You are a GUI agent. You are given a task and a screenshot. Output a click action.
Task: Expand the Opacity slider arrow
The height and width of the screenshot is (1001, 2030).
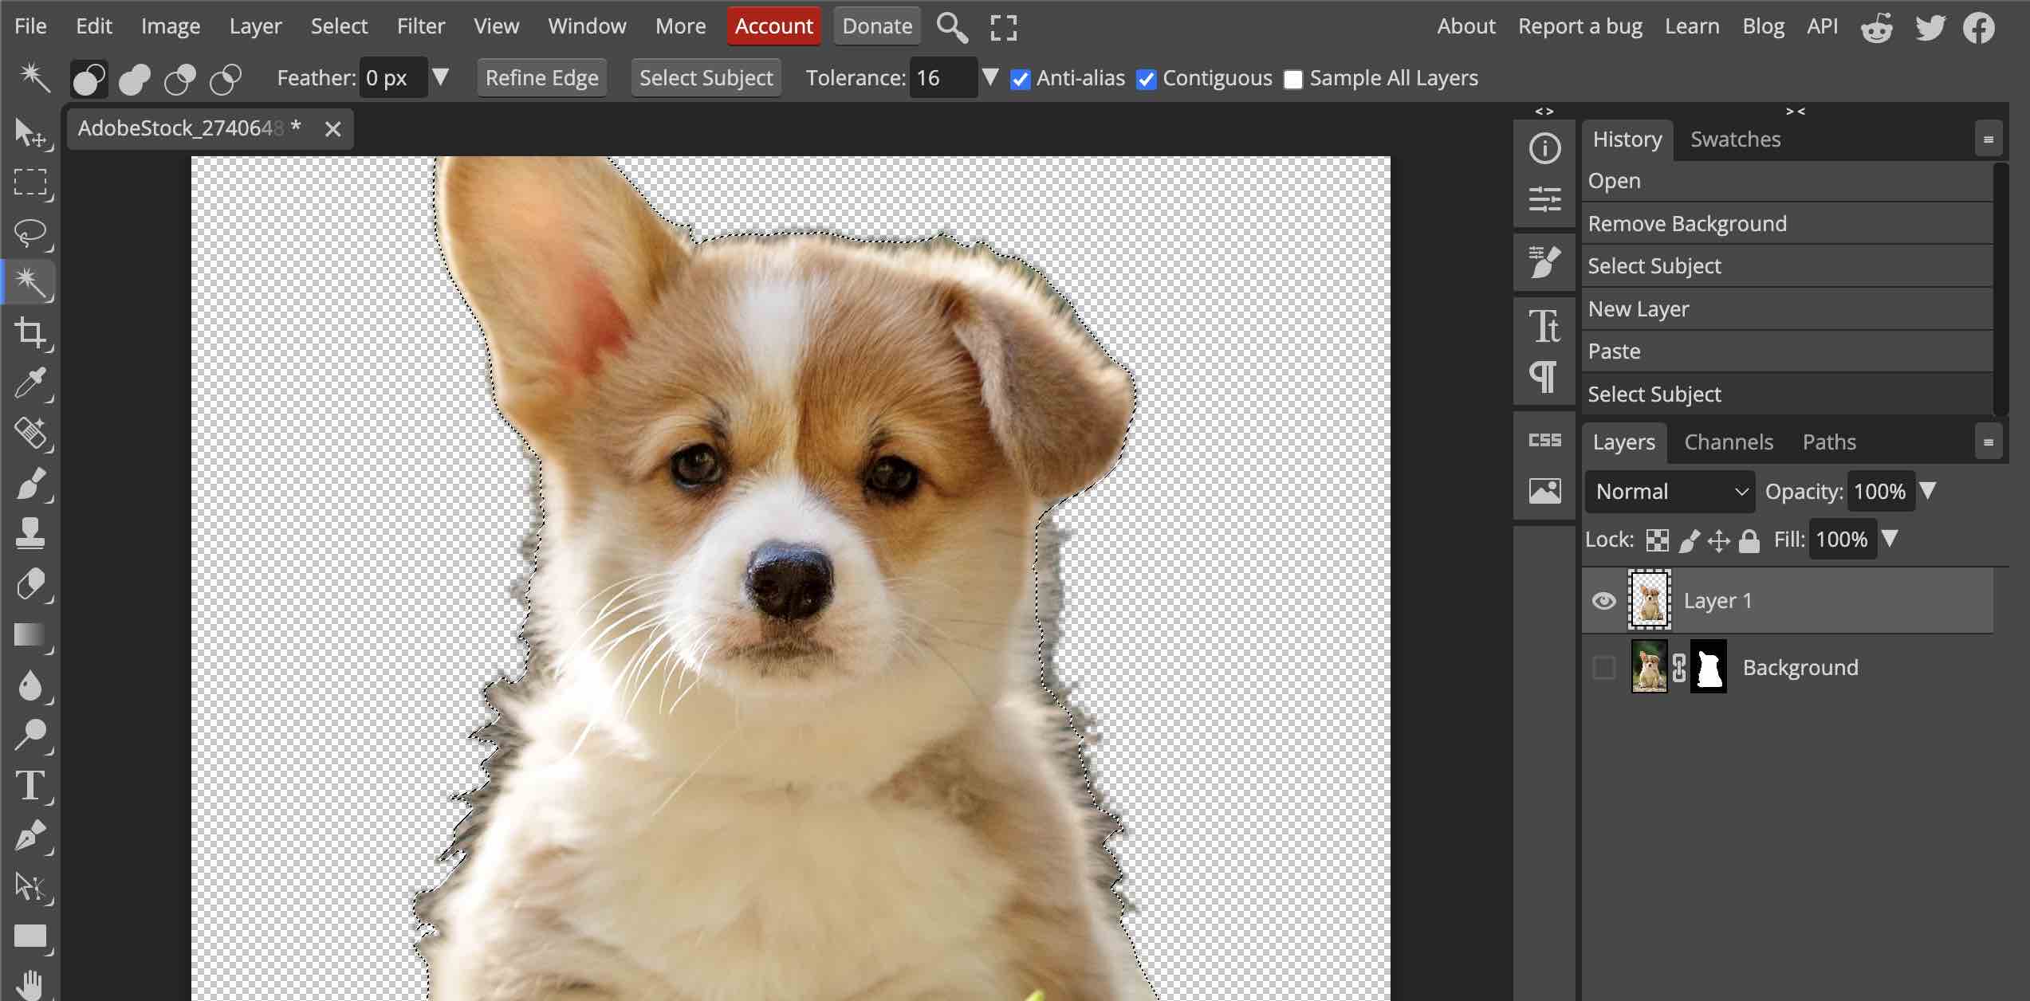(x=1928, y=490)
